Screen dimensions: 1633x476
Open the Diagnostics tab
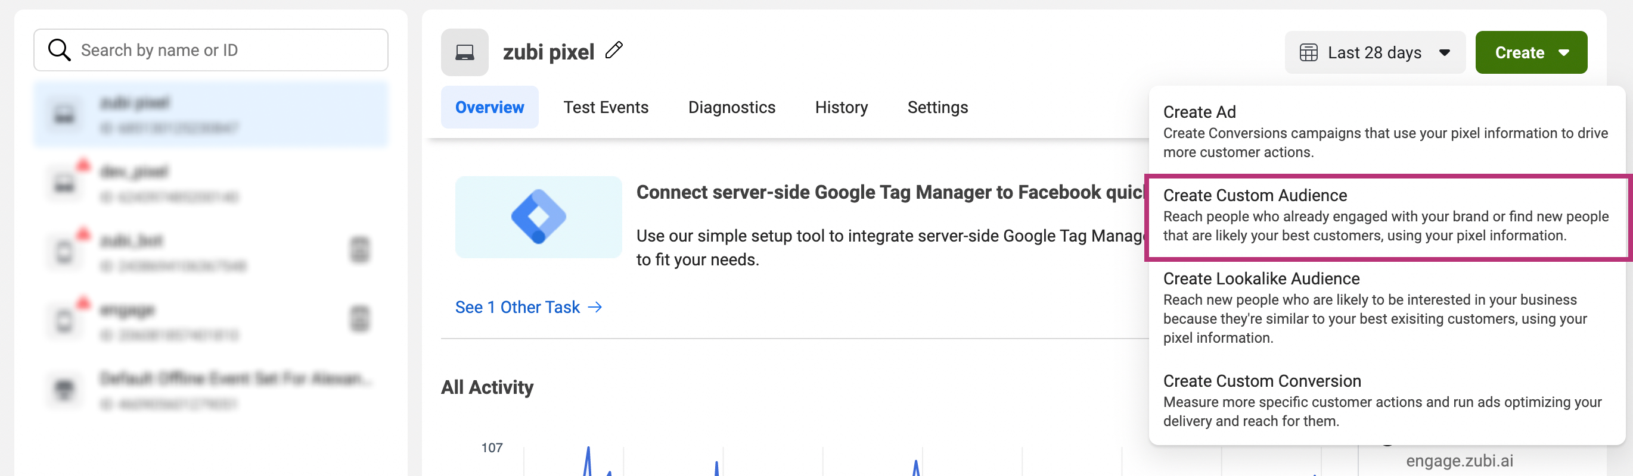click(731, 107)
